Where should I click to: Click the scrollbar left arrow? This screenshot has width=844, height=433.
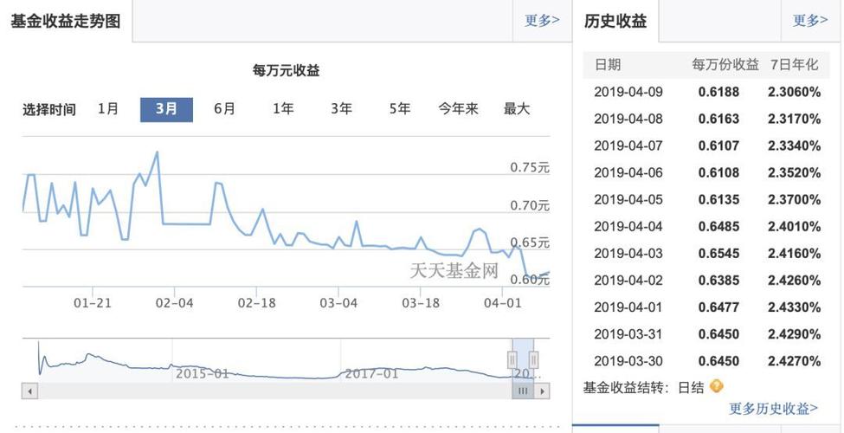coord(30,391)
